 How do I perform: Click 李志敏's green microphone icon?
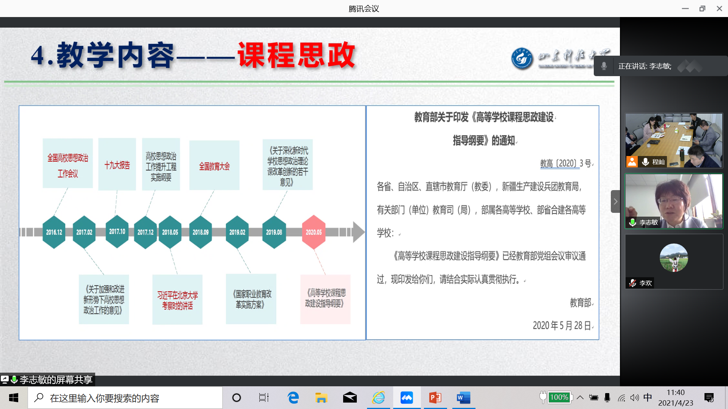click(632, 222)
